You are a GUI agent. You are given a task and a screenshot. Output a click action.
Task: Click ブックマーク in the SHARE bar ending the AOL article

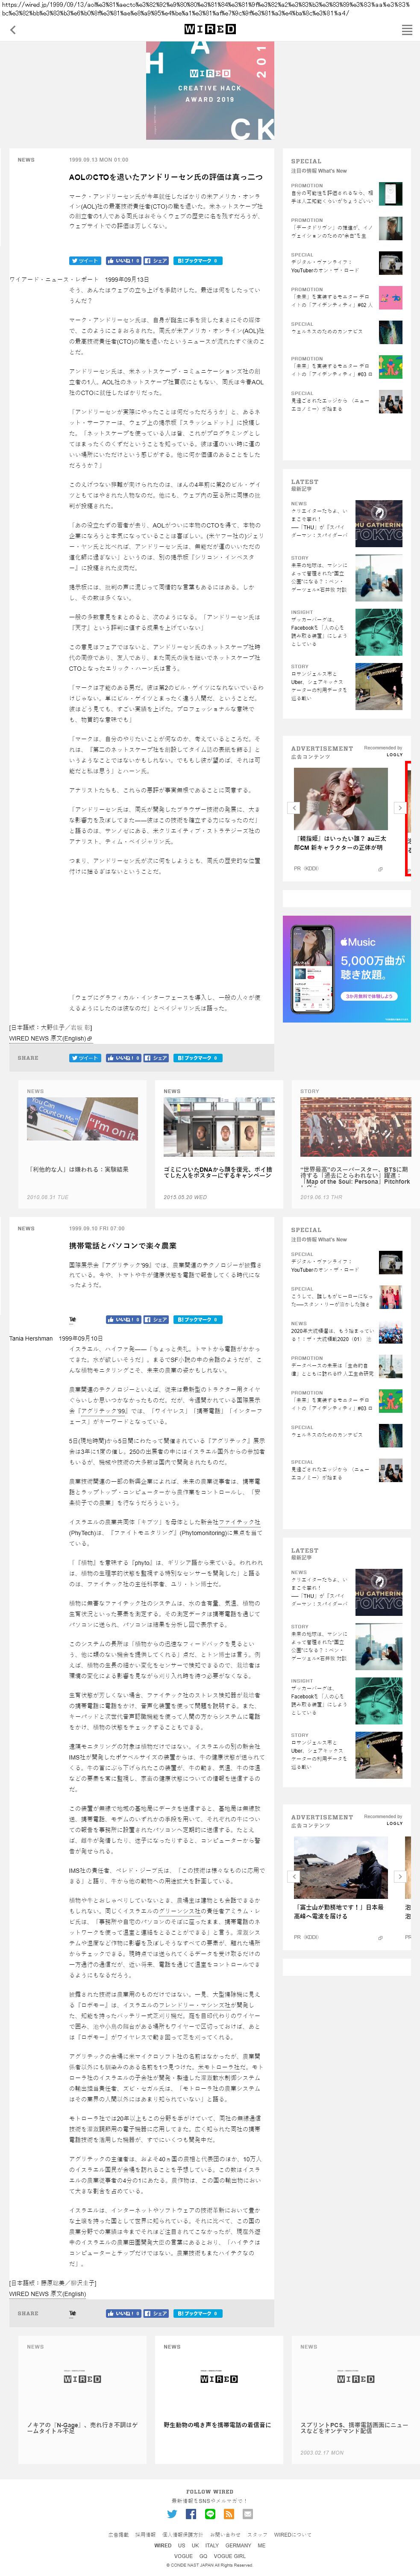click(197, 1057)
